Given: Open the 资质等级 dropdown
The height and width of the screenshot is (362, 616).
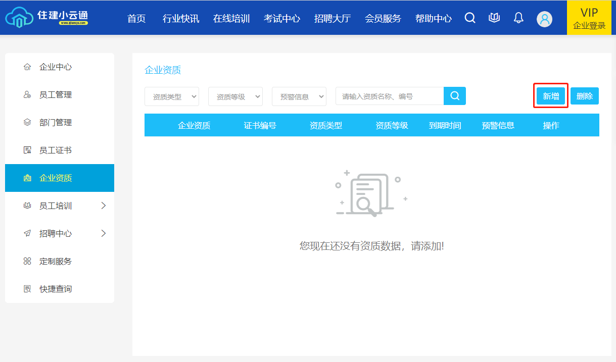Looking at the screenshot, I should [235, 96].
